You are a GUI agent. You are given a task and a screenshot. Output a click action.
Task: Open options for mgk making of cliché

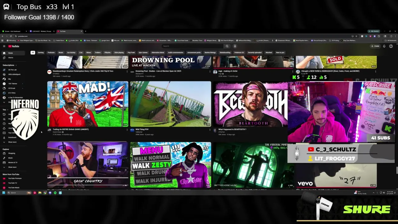[x=293, y=71]
